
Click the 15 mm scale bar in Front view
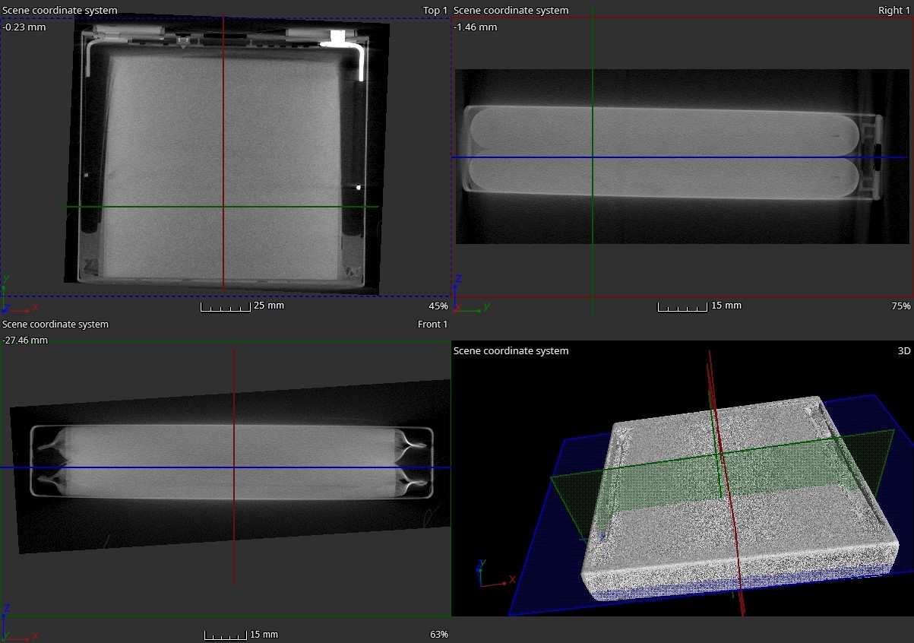click(226, 635)
